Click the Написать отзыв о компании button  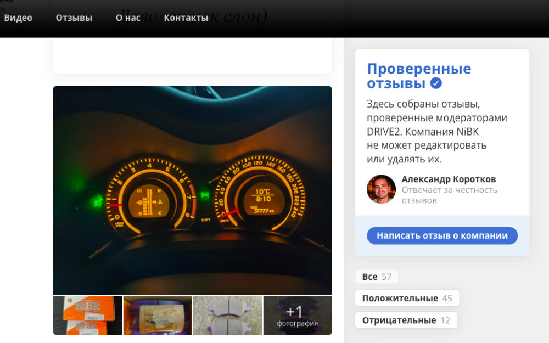(442, 235)
